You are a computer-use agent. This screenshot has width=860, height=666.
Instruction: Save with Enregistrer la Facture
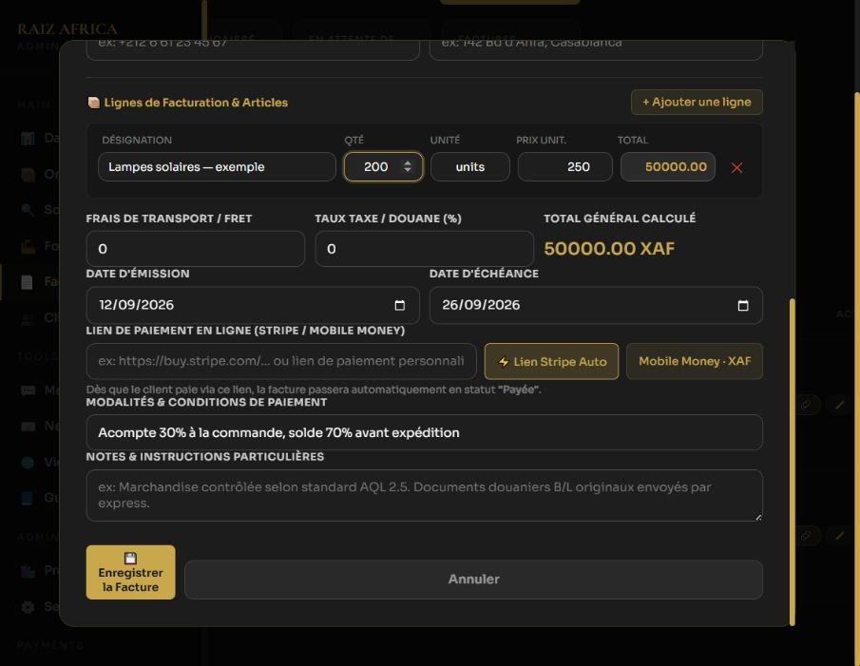coord(130,572)
